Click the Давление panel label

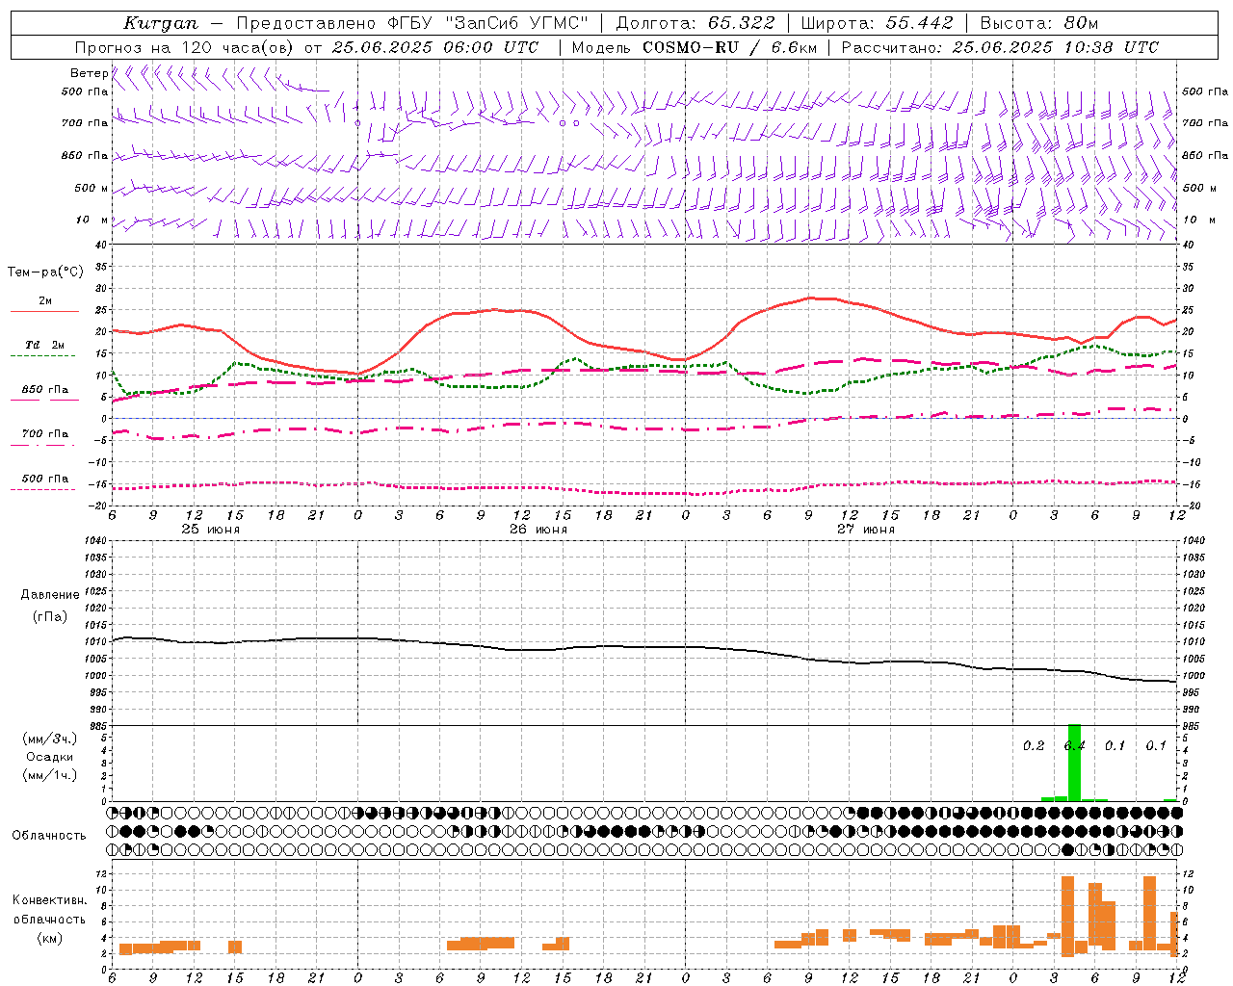49,595
